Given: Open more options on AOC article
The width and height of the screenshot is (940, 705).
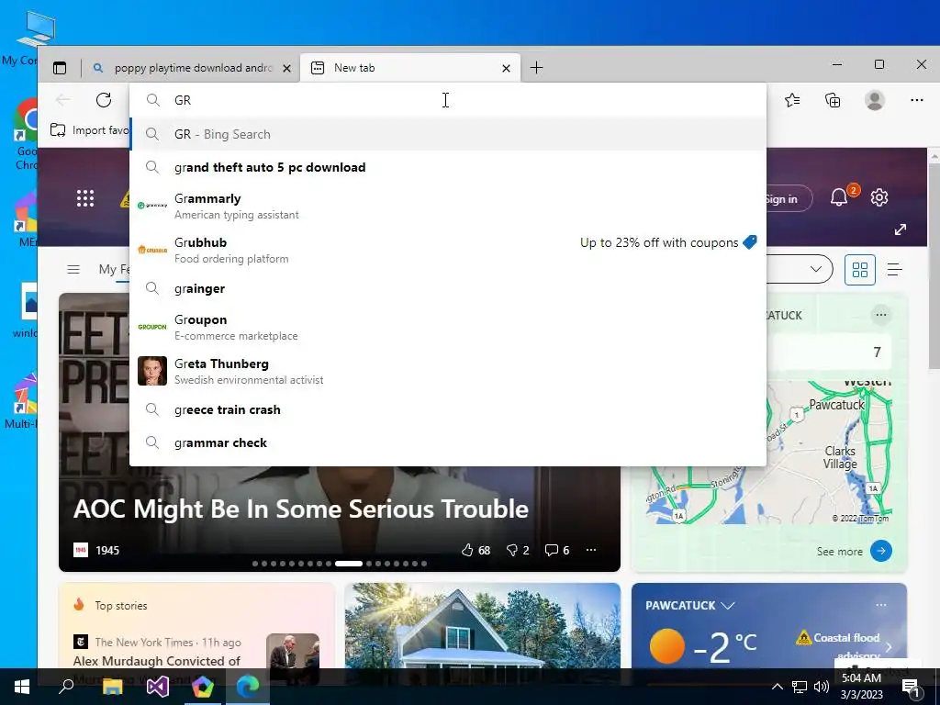Looking at the screenshot, I should pos(591,550).
